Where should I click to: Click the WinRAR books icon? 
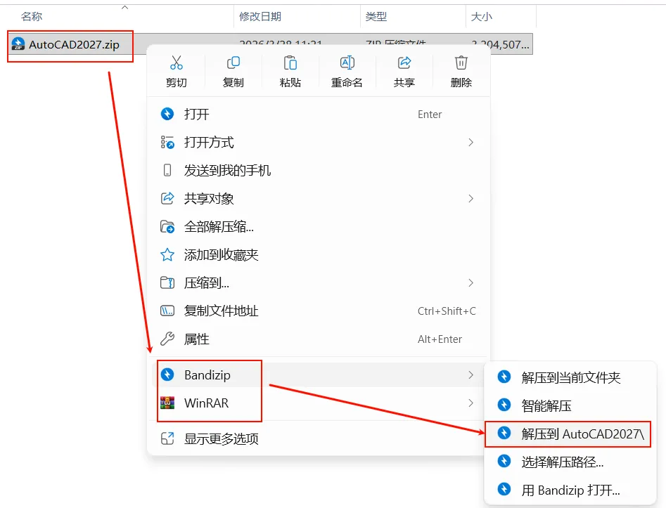coord(167,403)
